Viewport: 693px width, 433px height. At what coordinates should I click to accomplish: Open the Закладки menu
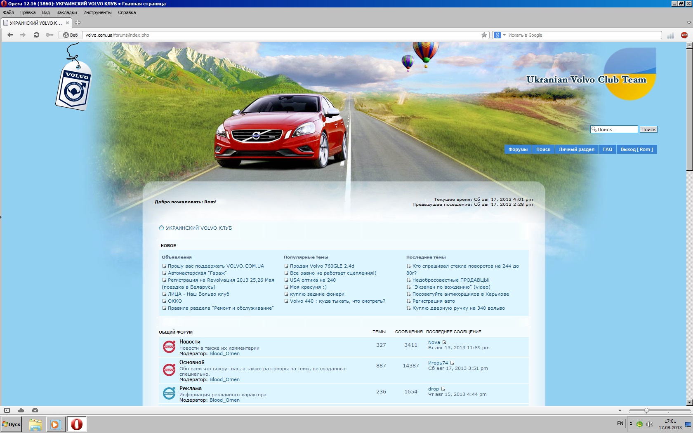pos(66,12)
